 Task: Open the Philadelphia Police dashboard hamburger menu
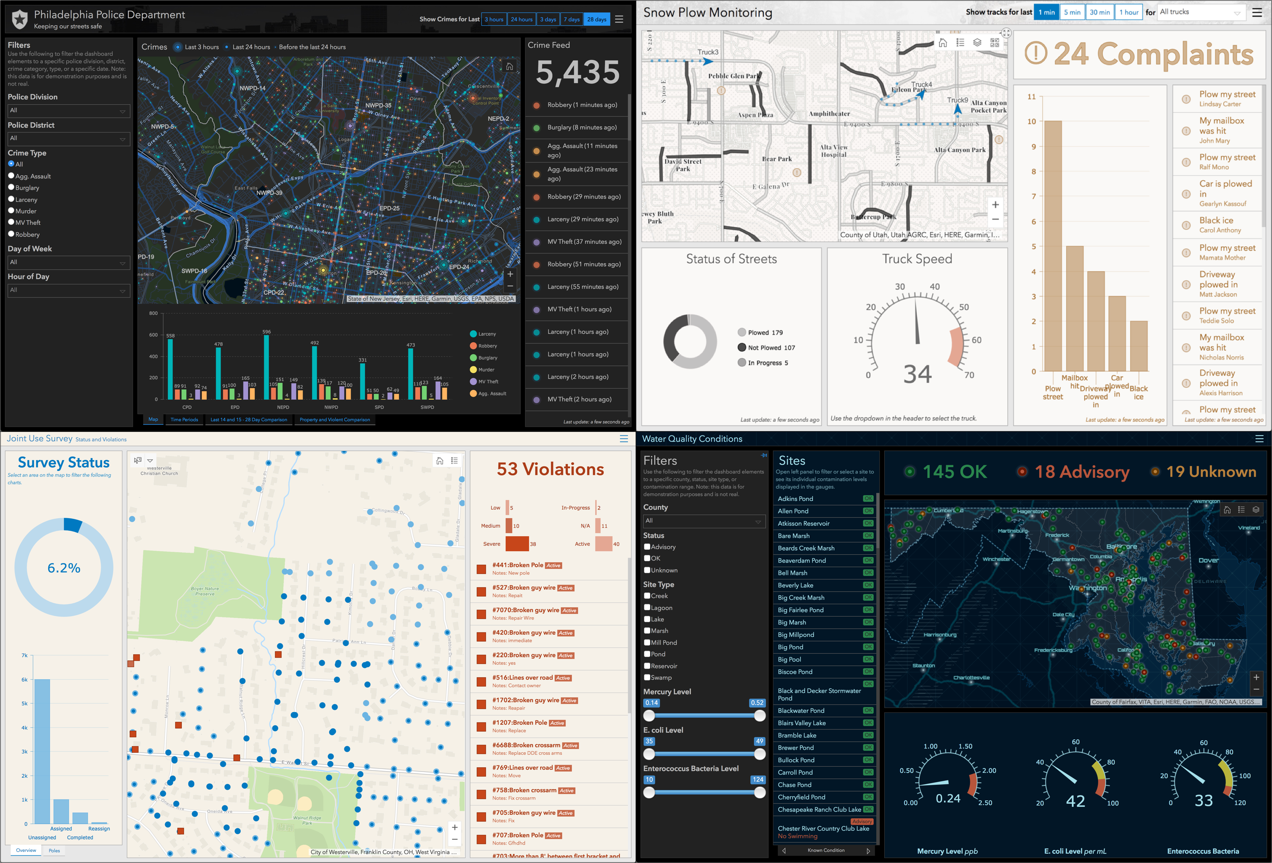click(619, 19)
